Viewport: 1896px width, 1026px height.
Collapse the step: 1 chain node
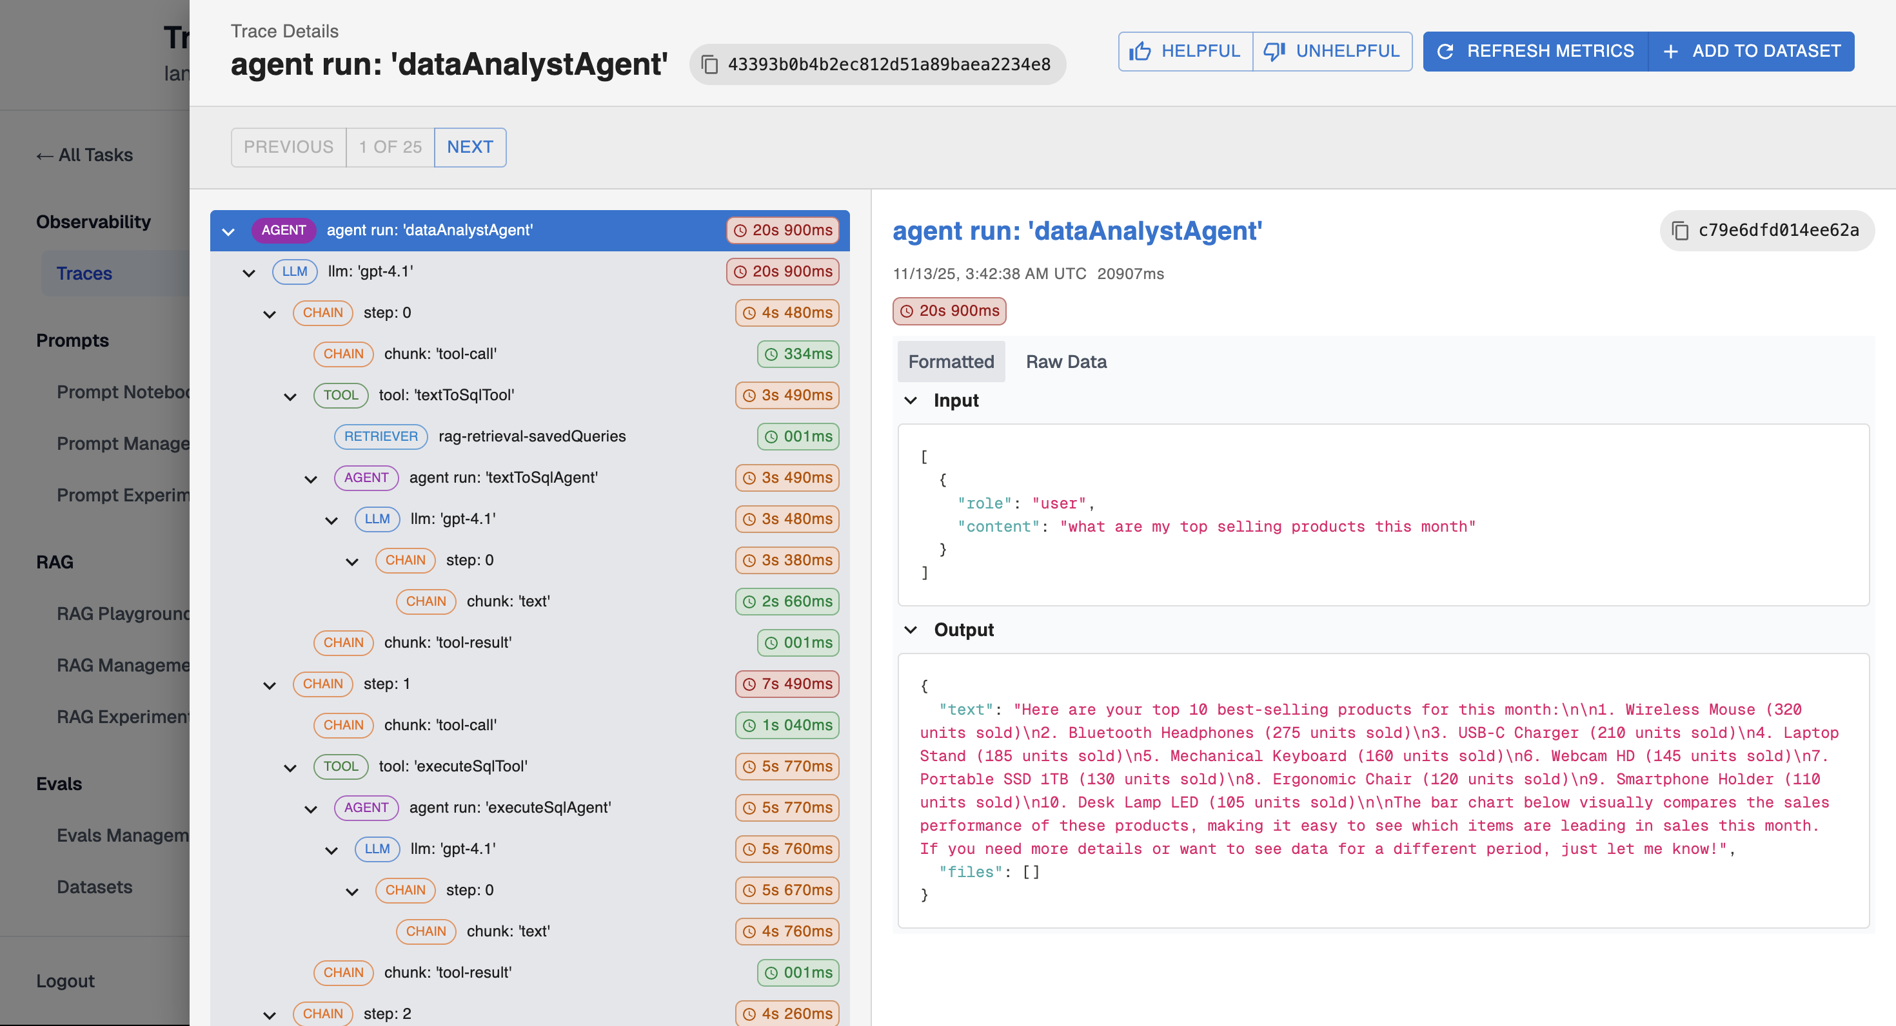click(x=270, y=684)
